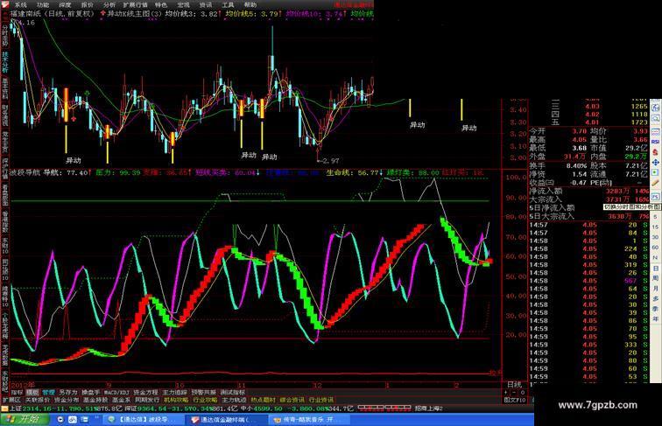This screenshot has width=662, height=426.
Task: Click 净流入额 value 3283万
Action: point(617,191)
